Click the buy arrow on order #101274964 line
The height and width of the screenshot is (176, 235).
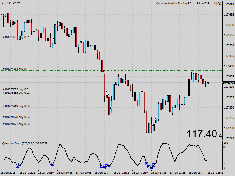tap(103, 70)
